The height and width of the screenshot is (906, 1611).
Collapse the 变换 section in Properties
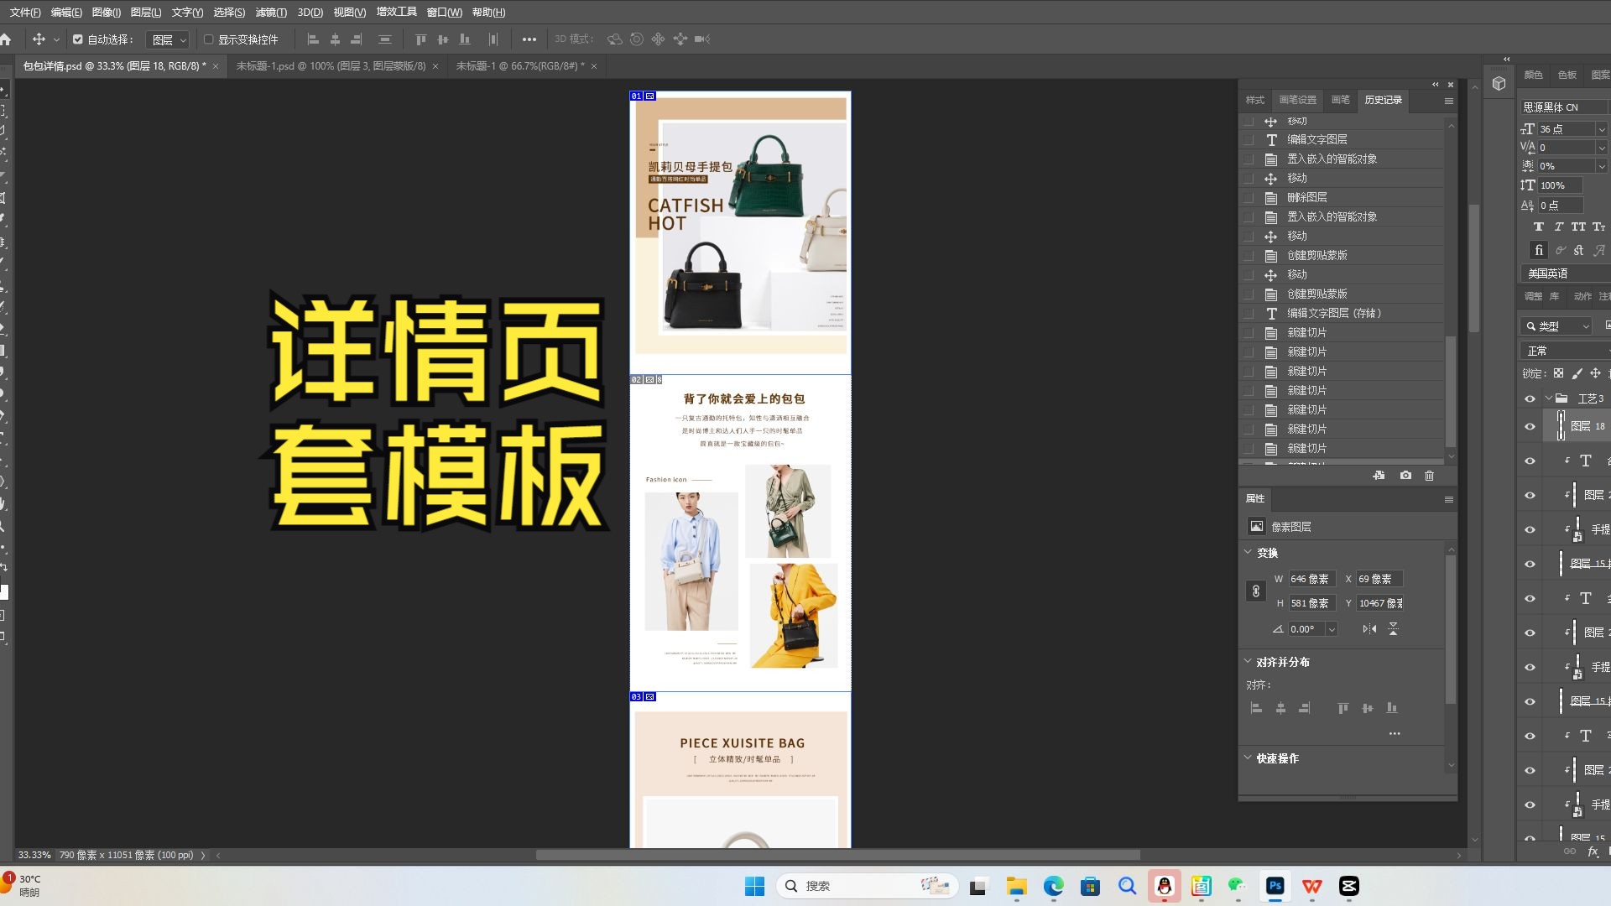point(1248,552)
